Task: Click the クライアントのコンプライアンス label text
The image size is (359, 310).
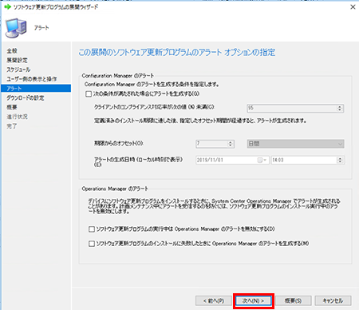Action: coord(154,107)
